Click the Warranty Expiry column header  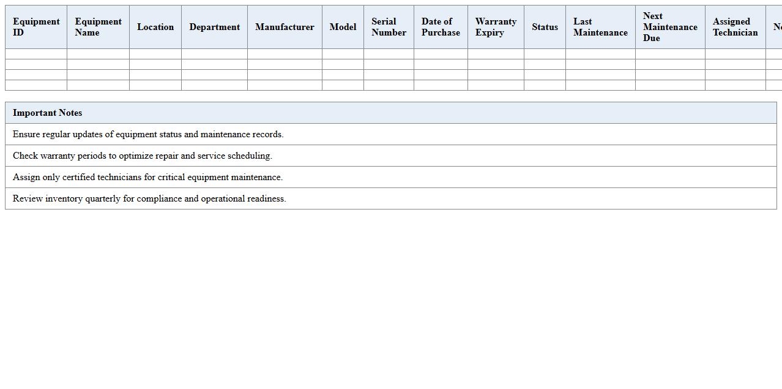(495, 27)
